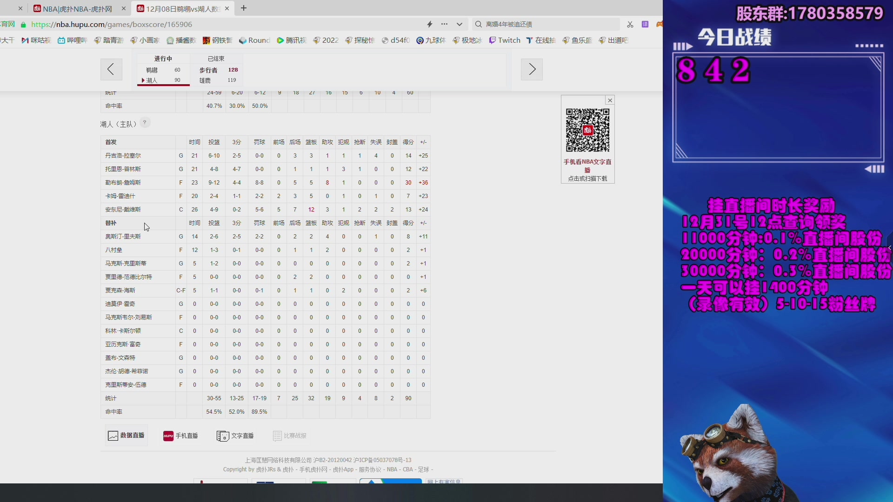
Task: Open the three-dots menu in address bar
Action: pyautogui.click(x=445, y=24)
